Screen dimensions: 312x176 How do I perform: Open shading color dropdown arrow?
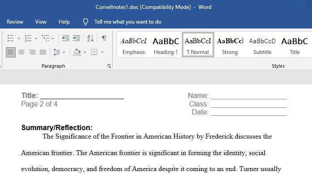pos(85,53)
